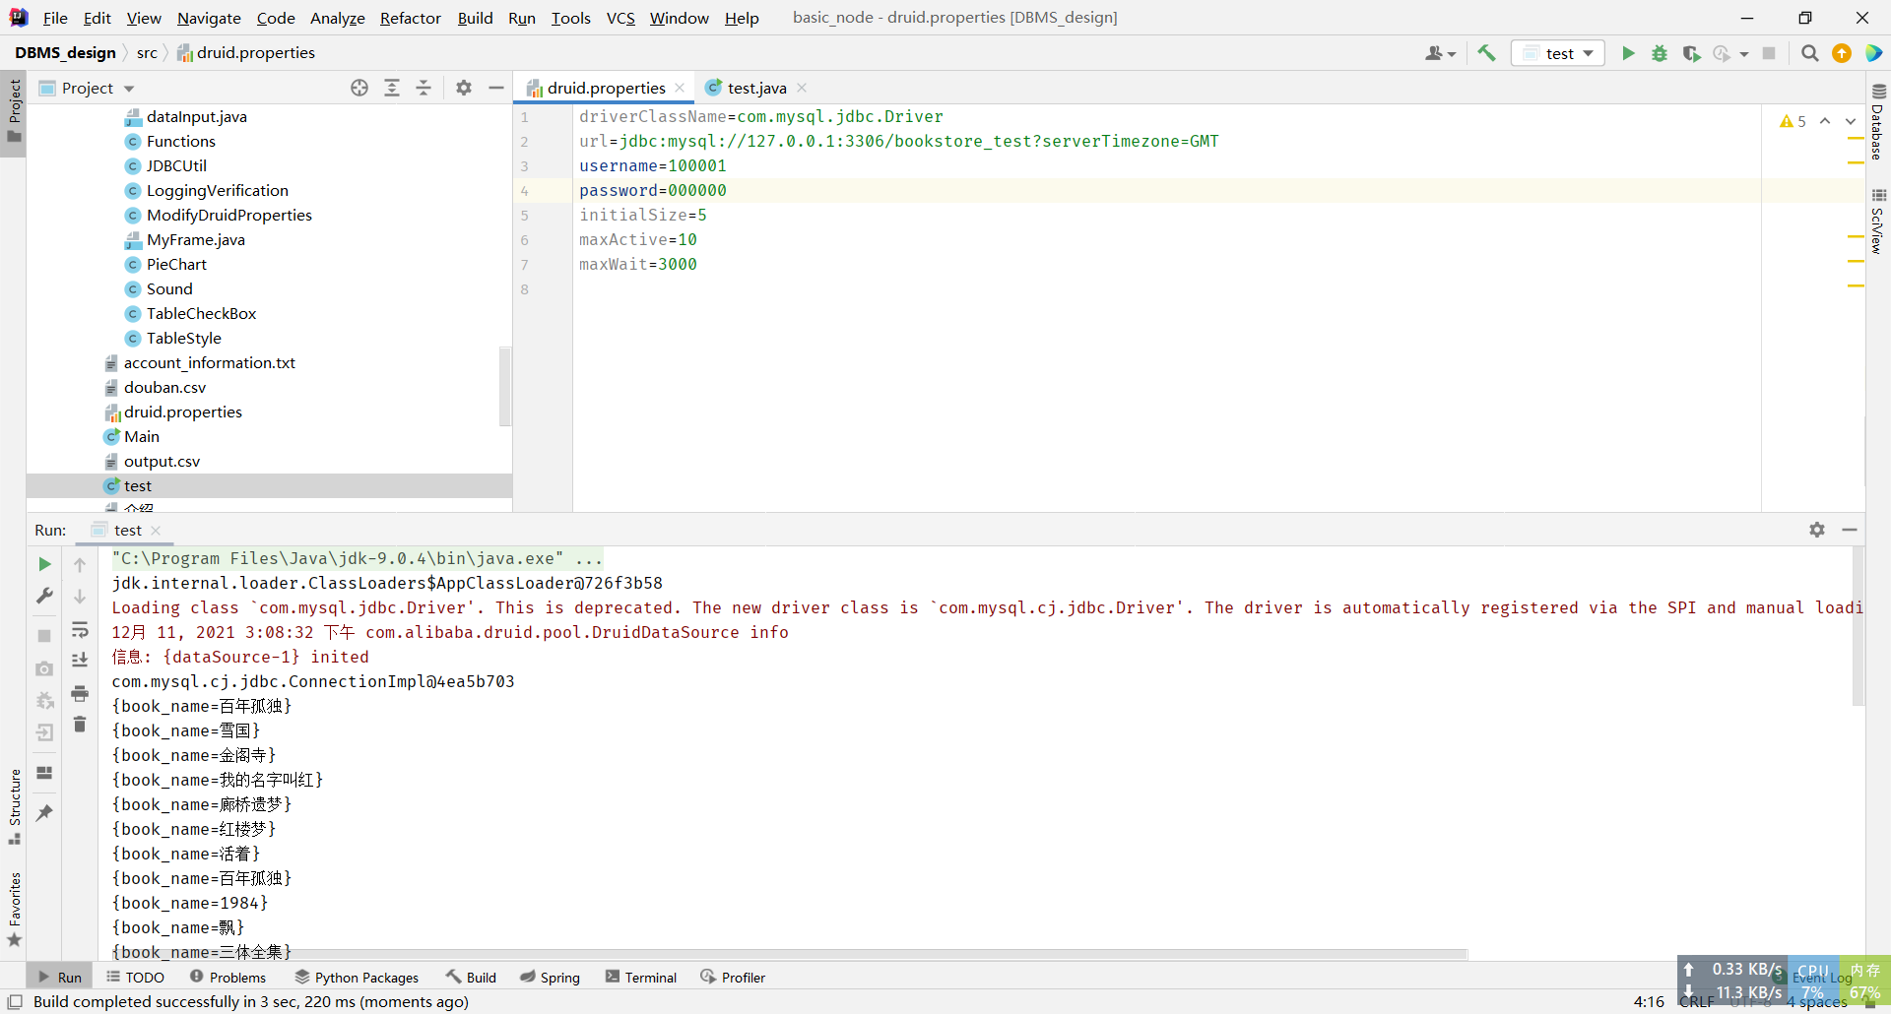Close the druid.properties tab
This screenshot has width=1891, height=1014.
(x=680, y=88)
